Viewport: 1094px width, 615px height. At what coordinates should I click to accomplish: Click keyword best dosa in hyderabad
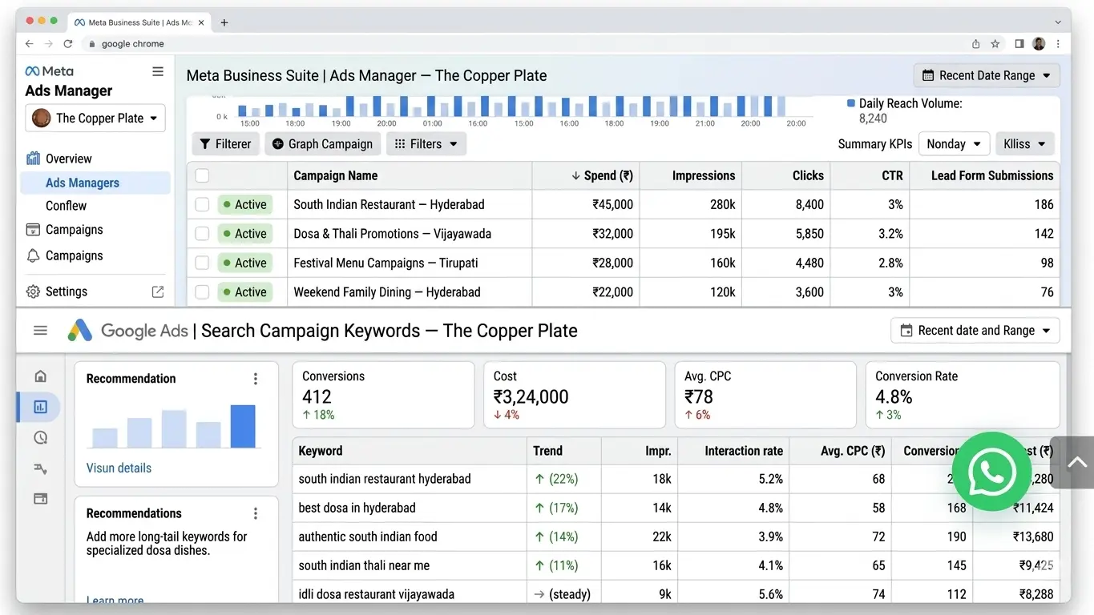(x=357, y=508)
